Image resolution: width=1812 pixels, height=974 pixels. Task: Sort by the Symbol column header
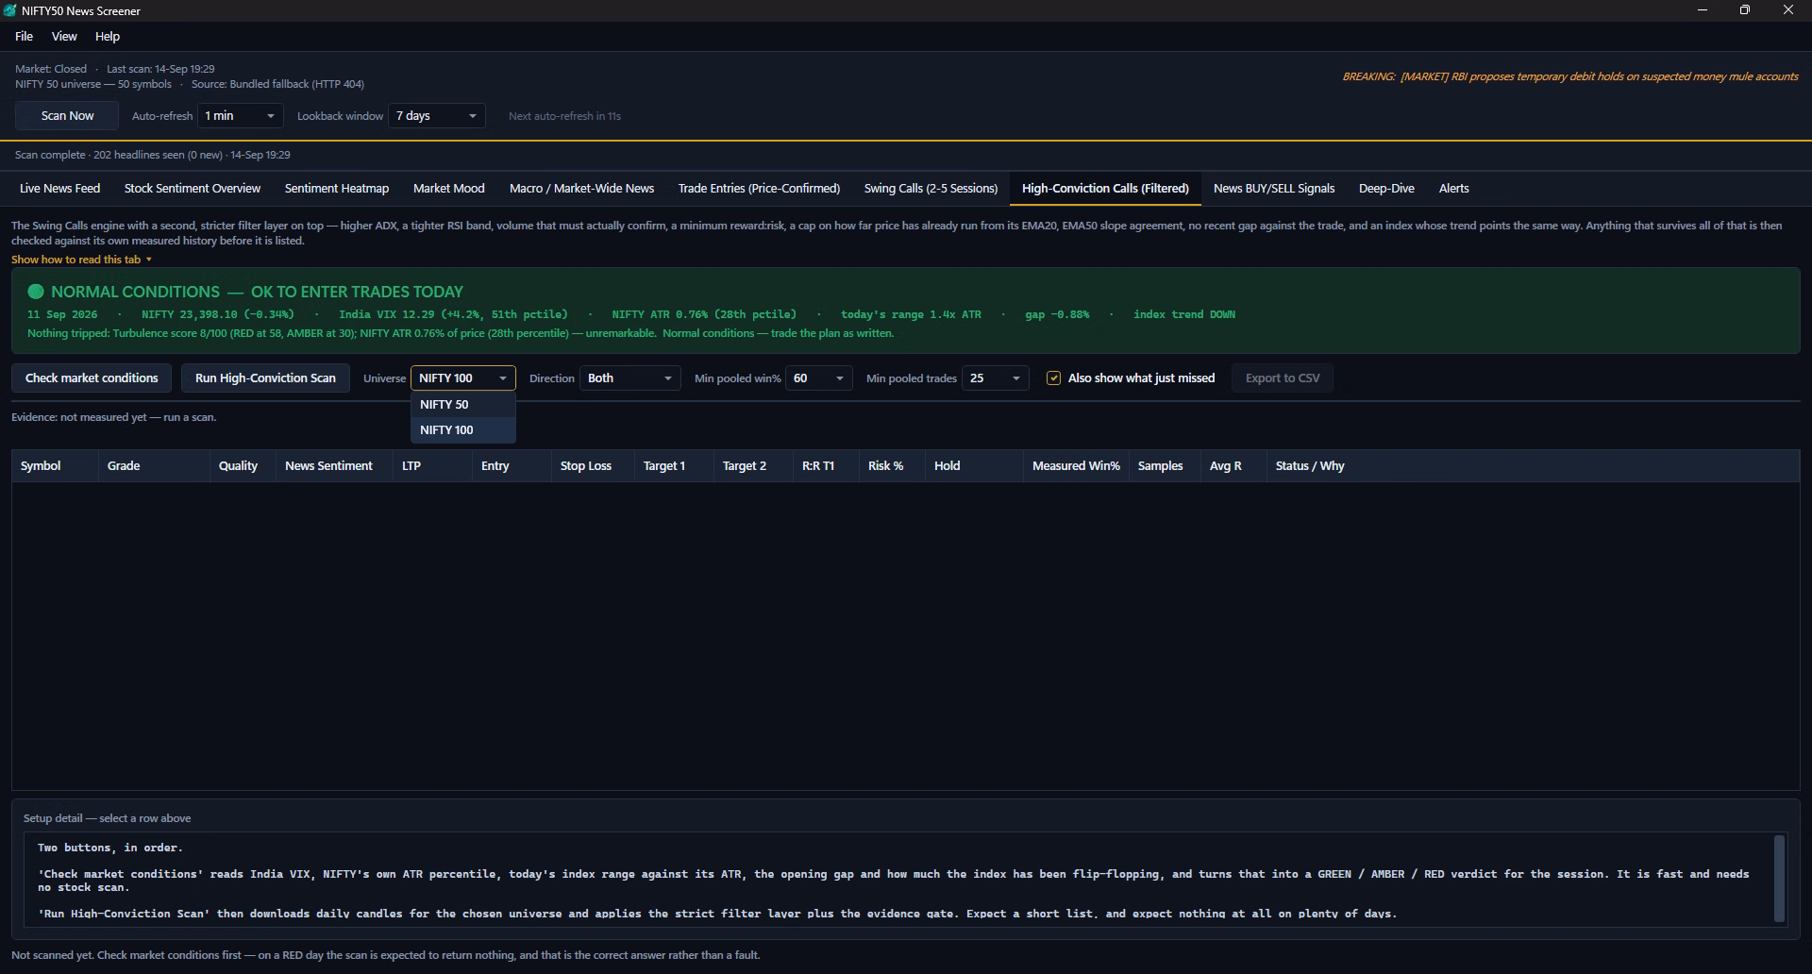point(55,466)
